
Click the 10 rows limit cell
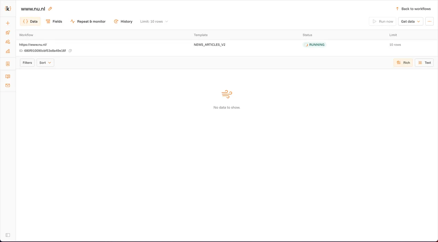(x=395, y=45)
